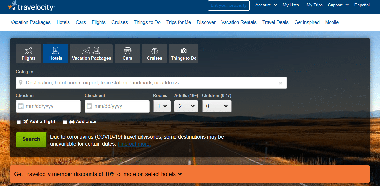Viewport: 380px width, 186px height.
Task: Open the Find out more link
Action: (134, 144)
